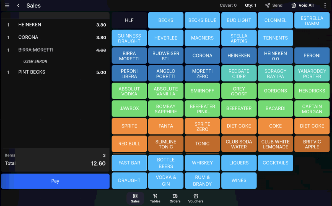
Task: Open the BOTTLE BEERS category
Action: point(166,163)
